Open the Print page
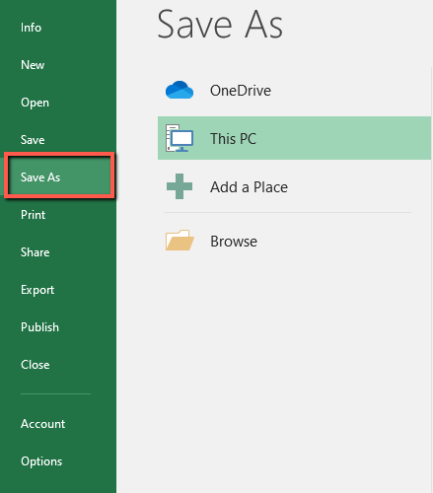 pos(33,215)
